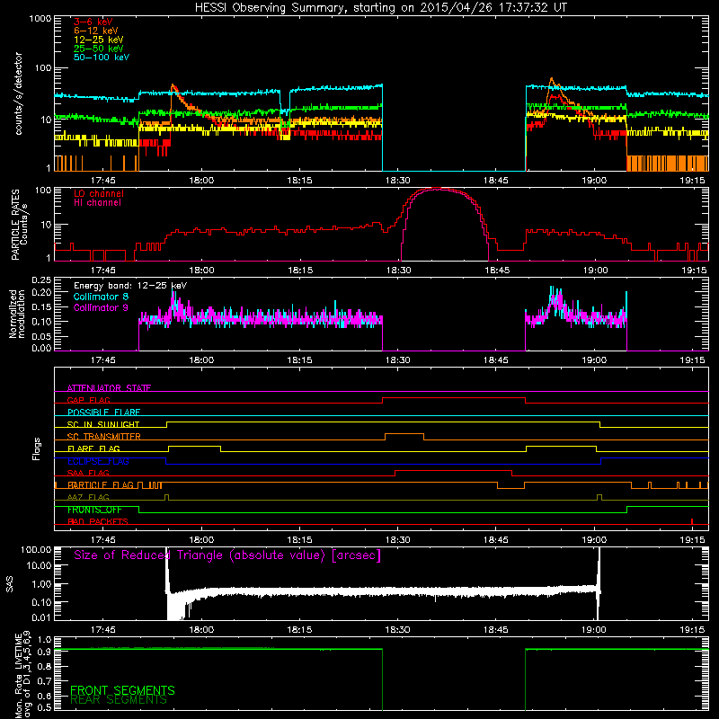Click the Energy band: 12-25 keV text
This screenshot has width=719, height=719.
(x=130, y=286)
